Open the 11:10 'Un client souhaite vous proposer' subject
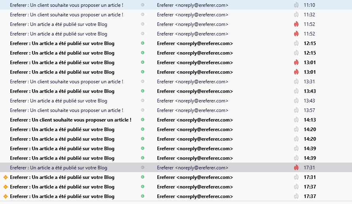 pos(67,5)
